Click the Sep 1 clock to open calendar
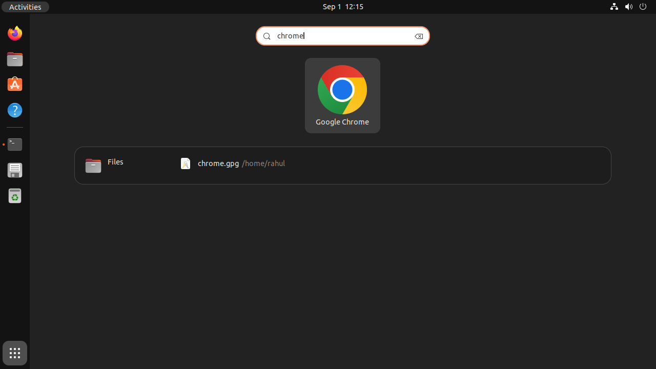The height and width of the screenshot is (369, 656). (x=342, y=7)
